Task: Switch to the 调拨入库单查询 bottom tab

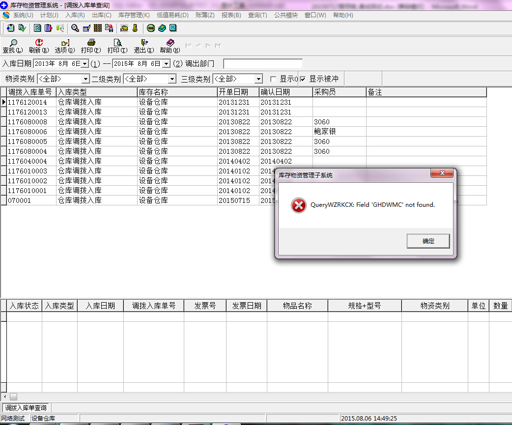Action: [x=26, y=408]
